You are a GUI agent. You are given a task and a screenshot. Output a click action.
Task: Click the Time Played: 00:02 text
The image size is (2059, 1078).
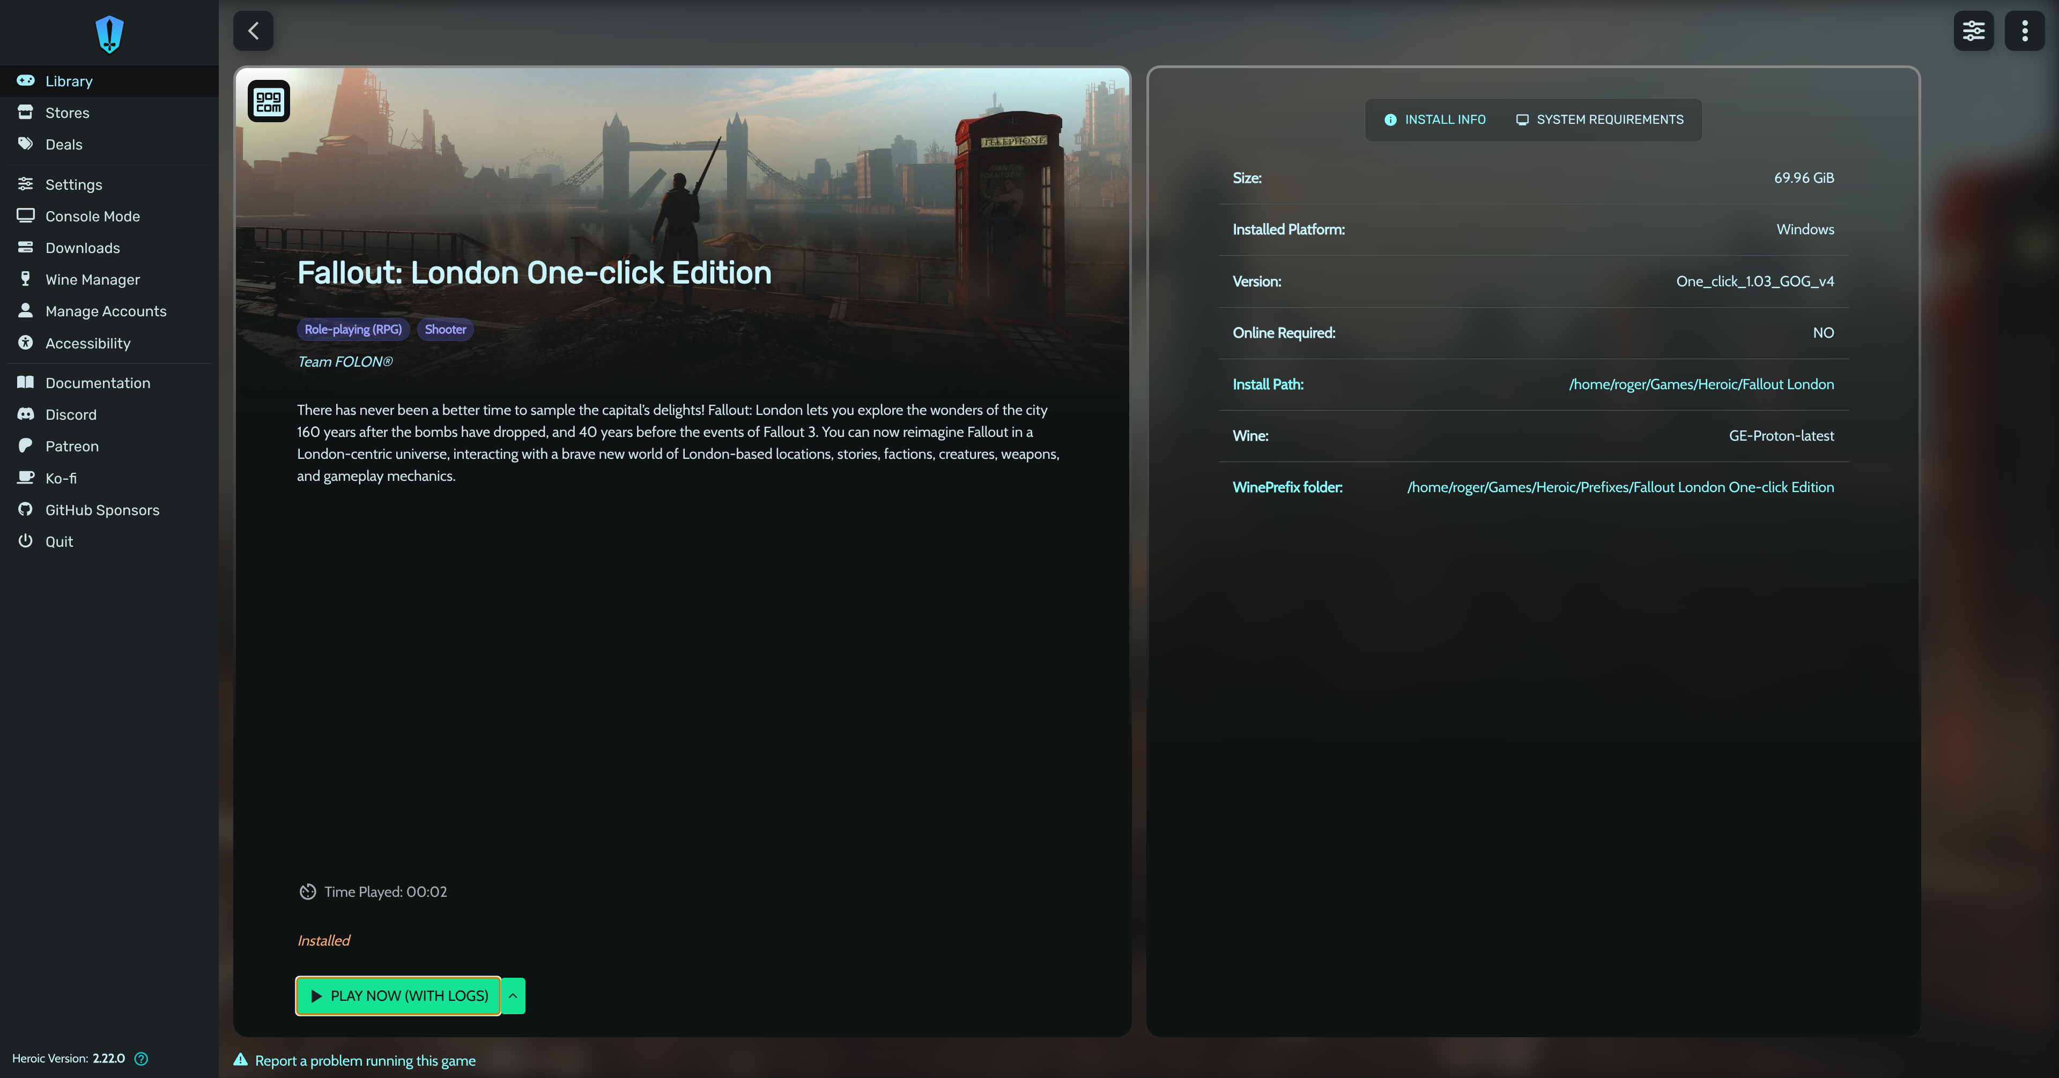click(386, 892)
